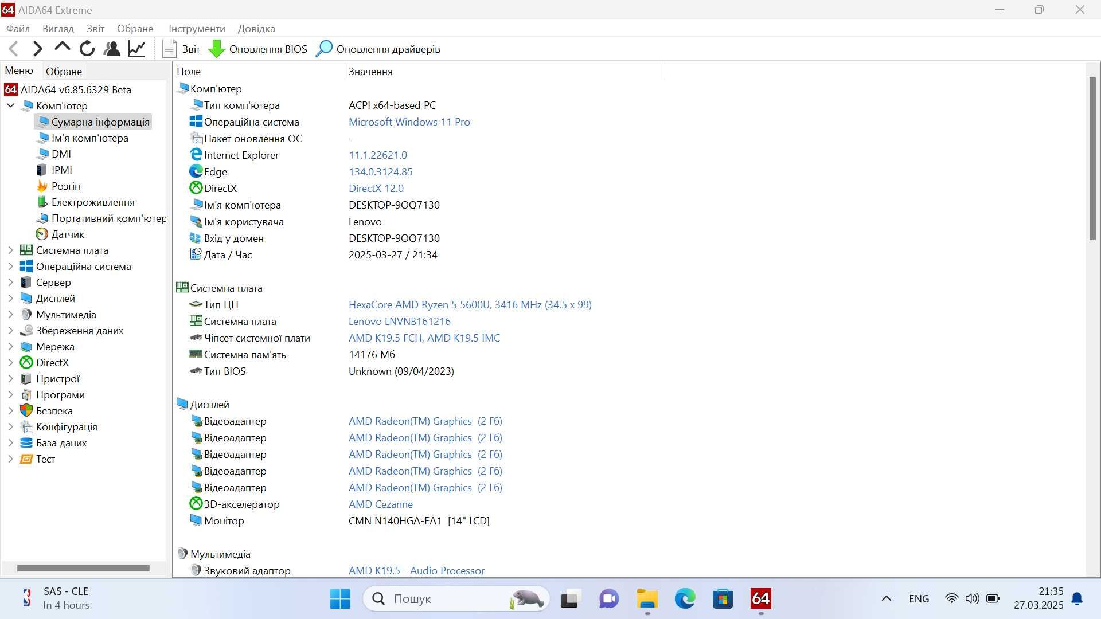Expand the Операційна система tree node
The image size is (1101, 619).
point(10,266)
